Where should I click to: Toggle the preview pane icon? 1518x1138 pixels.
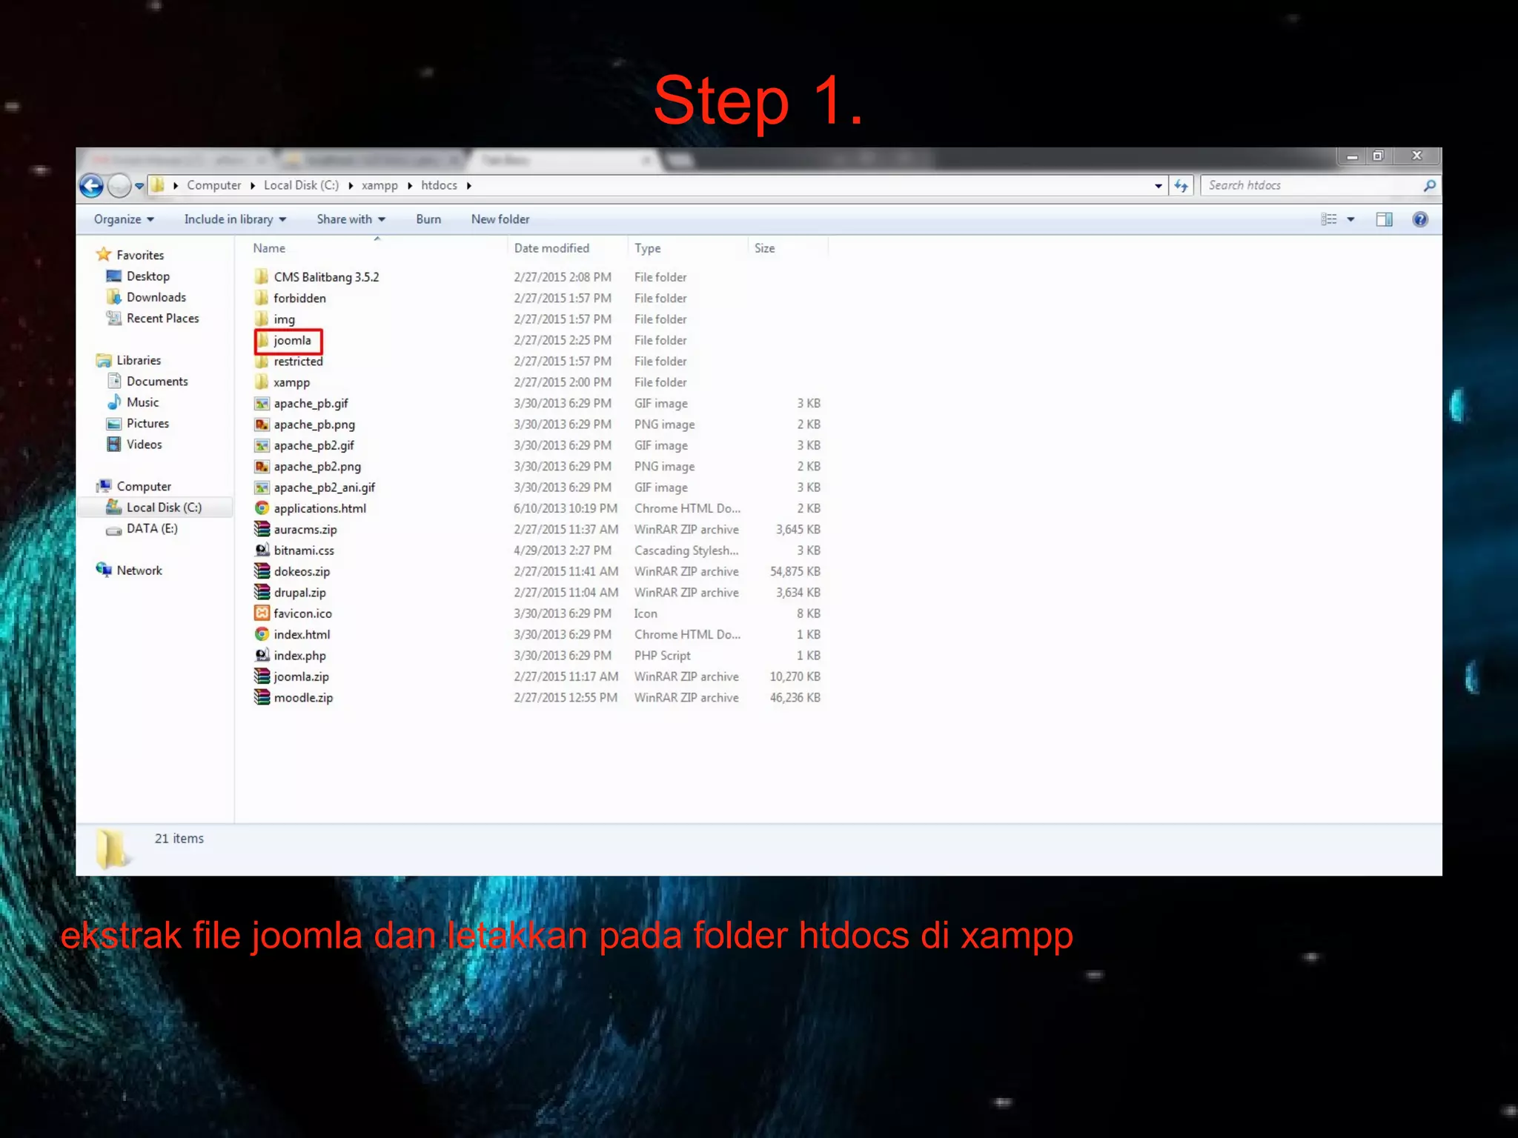[x=1384, y=219]
